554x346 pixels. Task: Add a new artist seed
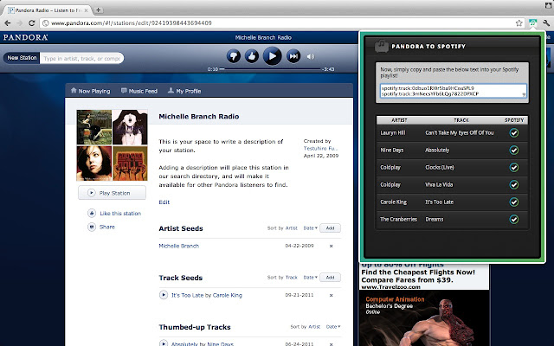330,228
